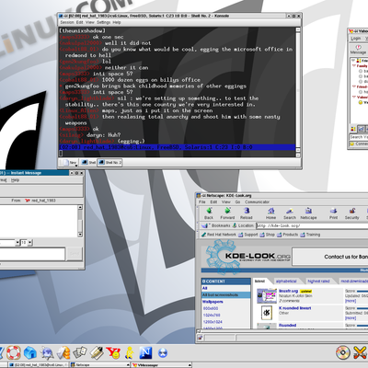Click the Search icon in Netscape toolbar
The image size is (368, 368).
click(290, 213)
